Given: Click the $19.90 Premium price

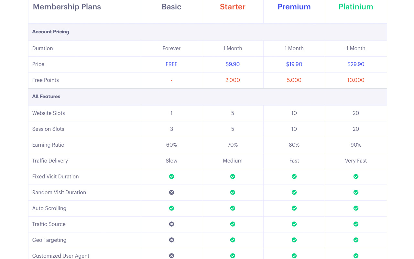Looking at the screenshot, I should [x=294, y=64].
